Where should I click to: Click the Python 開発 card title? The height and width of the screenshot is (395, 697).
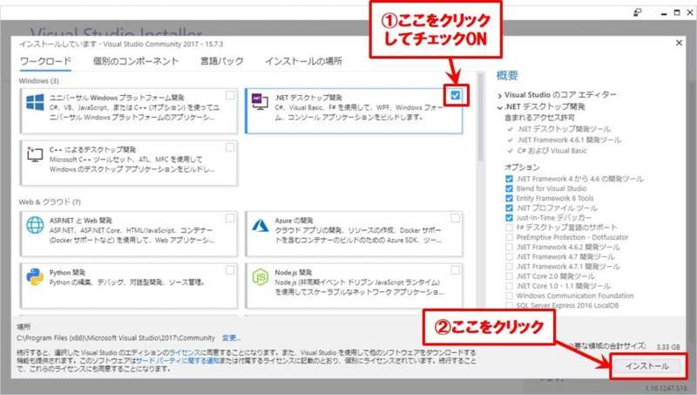coord(67,272)
